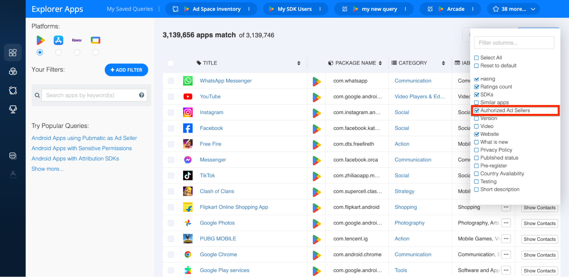Open options menu for my new query
The width and height of the screenshot is (569, 277).
pos(406,9)
